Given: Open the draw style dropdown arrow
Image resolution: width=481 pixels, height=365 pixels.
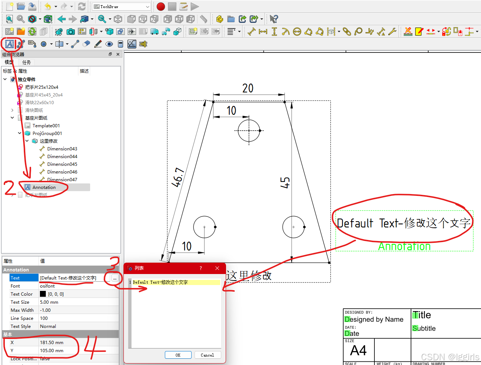Looking at the screenshot, I should pos(40,19).
